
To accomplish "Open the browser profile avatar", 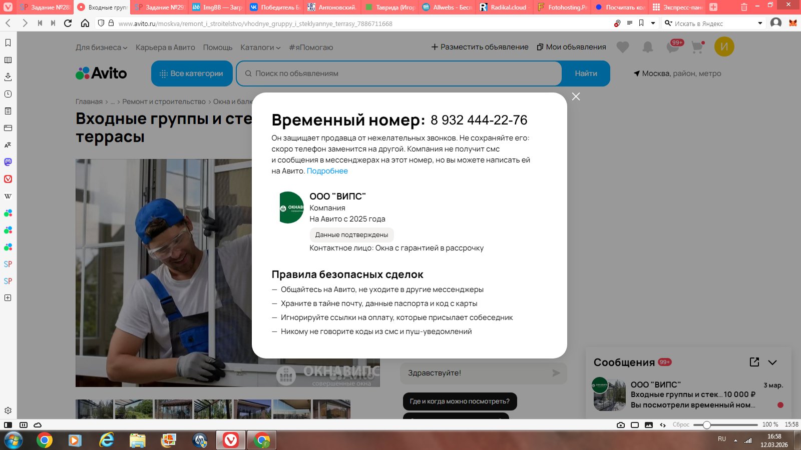I will pos(776,23).
